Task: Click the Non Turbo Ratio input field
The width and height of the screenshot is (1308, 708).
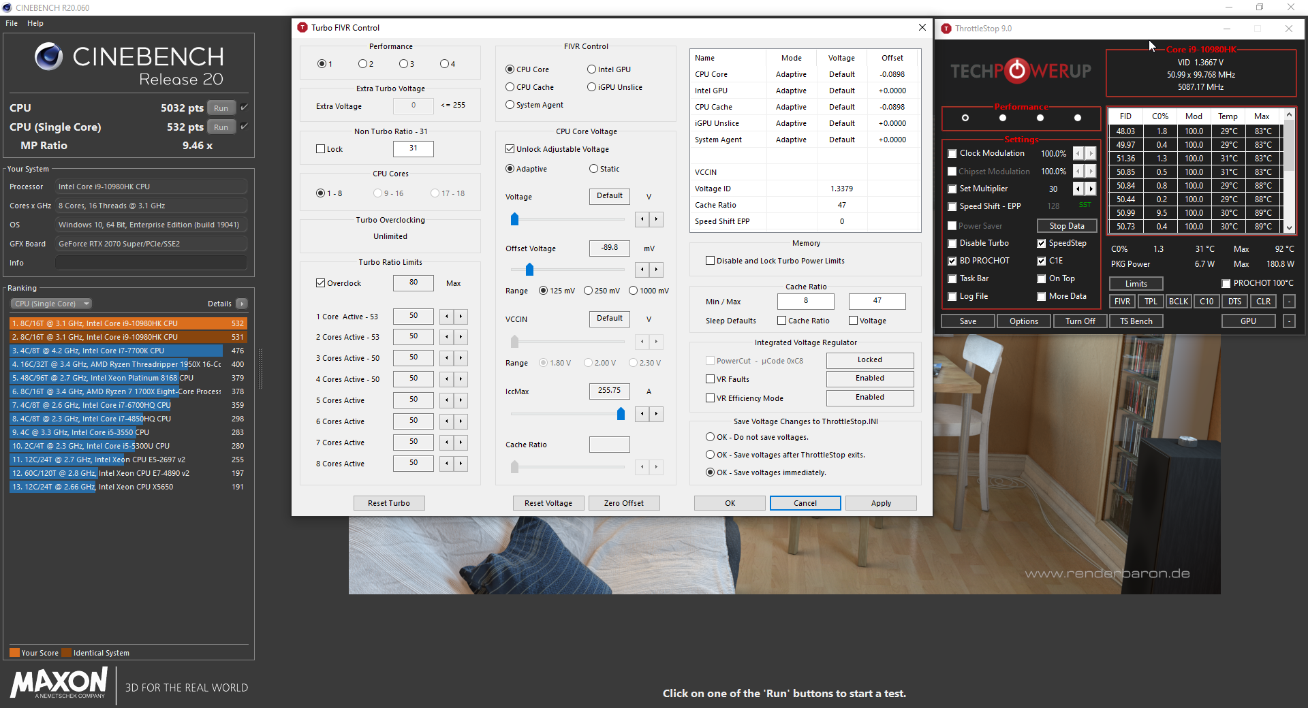Action: (414, 148)
